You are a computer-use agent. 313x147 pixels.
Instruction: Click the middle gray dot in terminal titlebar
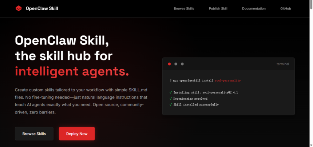pyautogui.click(x=176, y=64)
